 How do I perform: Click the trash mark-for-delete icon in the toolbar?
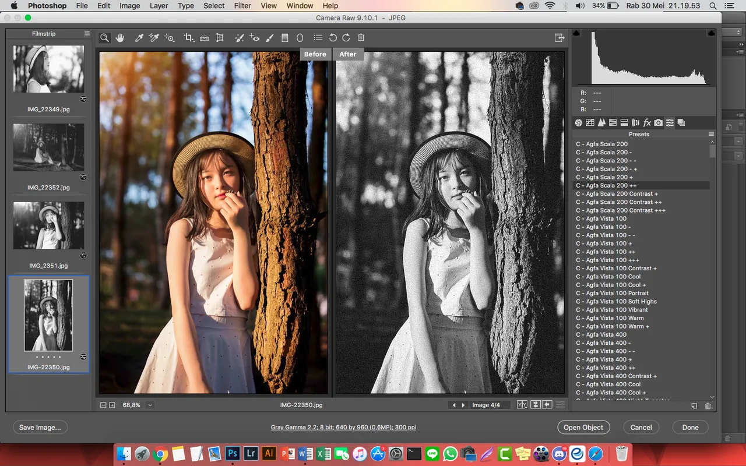pos(361,38)
